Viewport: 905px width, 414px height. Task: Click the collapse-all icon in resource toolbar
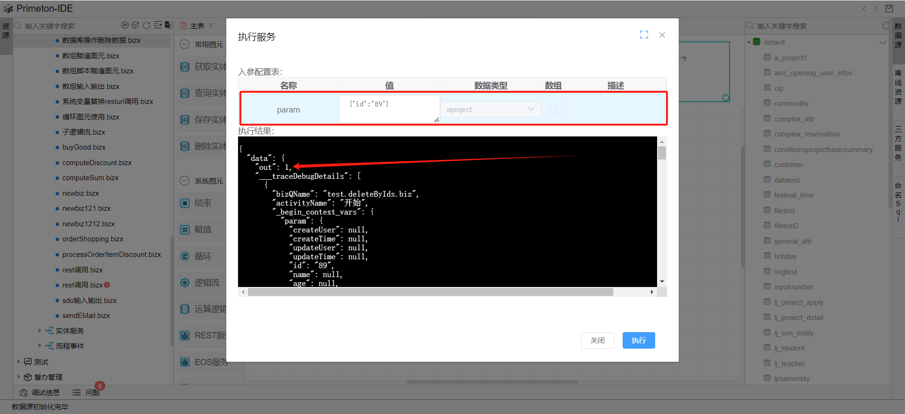(x=157, y=25)
